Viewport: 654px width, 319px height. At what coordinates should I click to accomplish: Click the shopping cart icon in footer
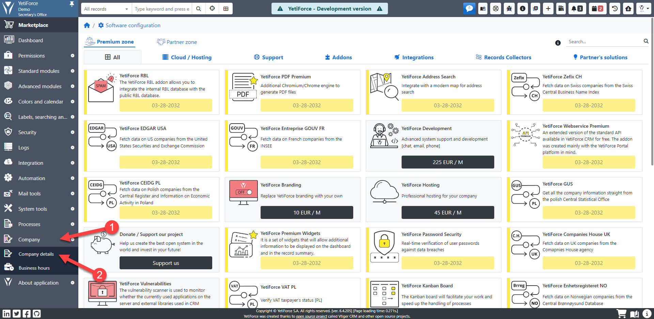[x=622, y=314]
